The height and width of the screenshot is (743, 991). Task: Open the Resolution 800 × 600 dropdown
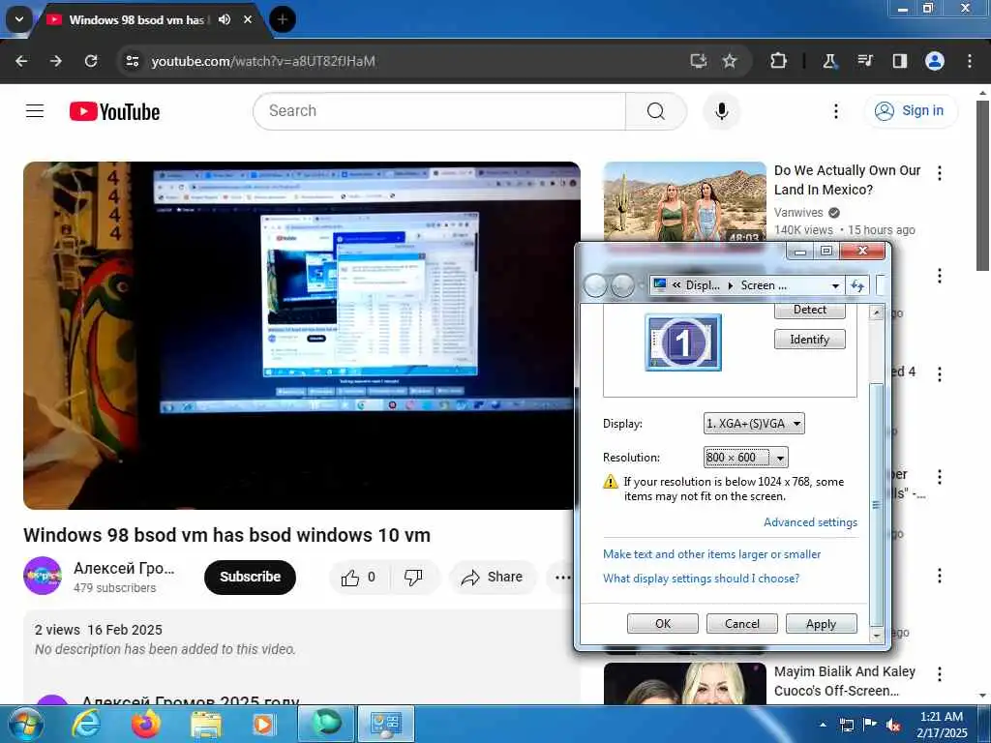pos(746,458)
